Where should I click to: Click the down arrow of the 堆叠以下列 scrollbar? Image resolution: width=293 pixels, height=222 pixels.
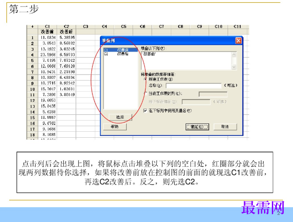coord(234,67)
